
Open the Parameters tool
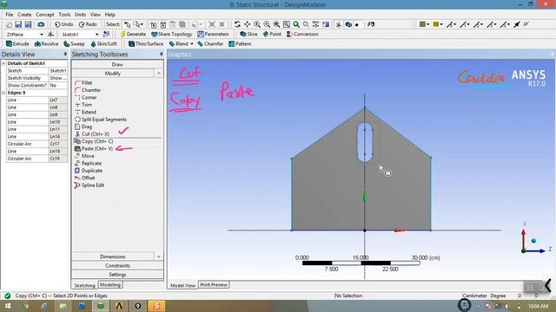[213, 35]
